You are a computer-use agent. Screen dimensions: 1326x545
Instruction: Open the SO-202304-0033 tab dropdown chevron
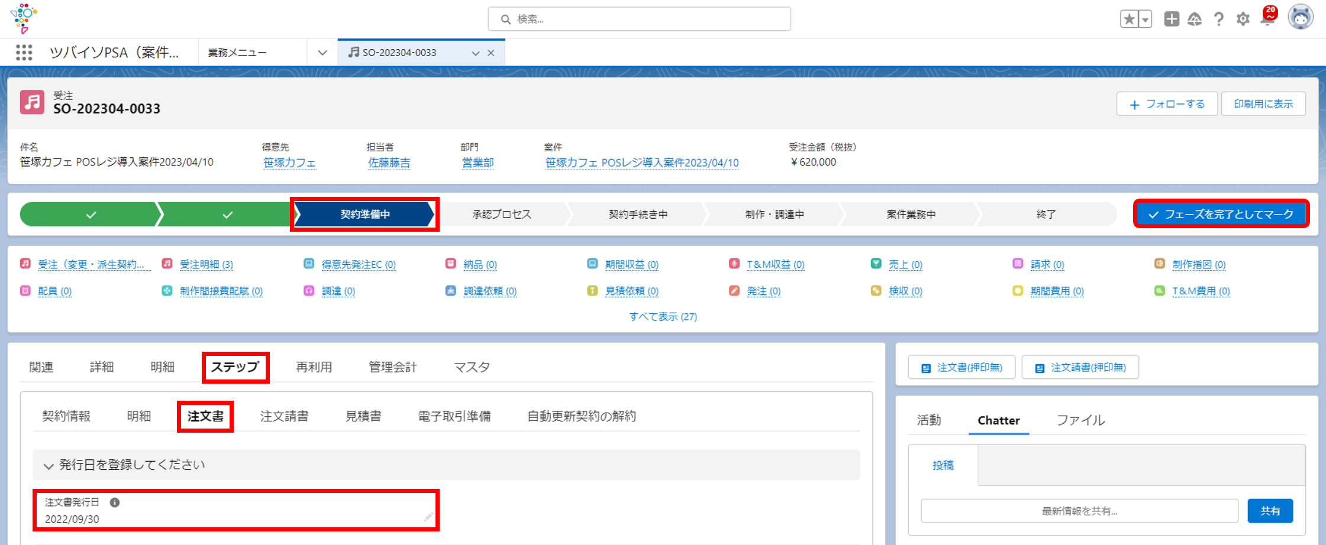click(475, 53)
